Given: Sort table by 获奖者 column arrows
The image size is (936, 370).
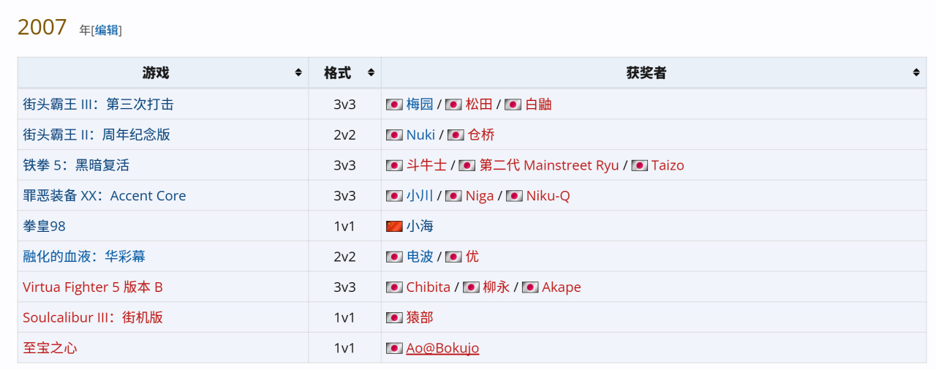Looking at the screenshot, I should coord(916,73).
